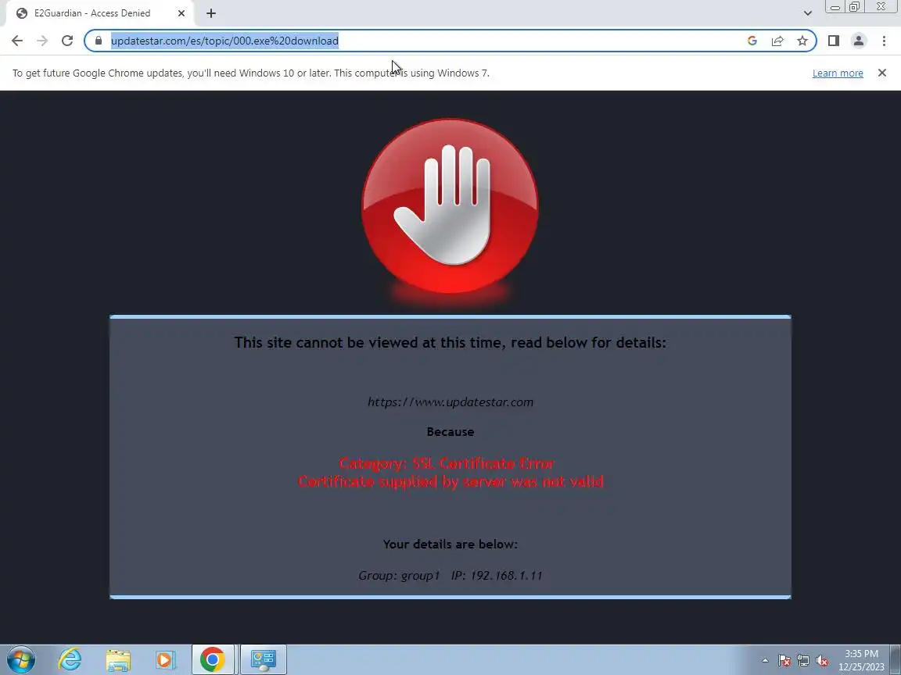Open the taskbar clock showing 3:35 PM
Image resolution: width=901 pixels, height=675 pixels.
click(x=861, y=660)
